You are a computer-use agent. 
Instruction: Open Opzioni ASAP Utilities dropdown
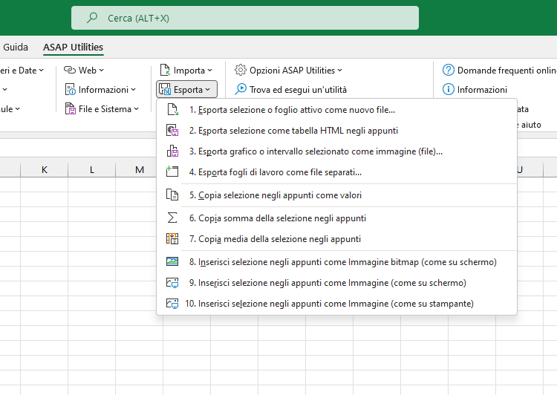(x=288, y=71)
